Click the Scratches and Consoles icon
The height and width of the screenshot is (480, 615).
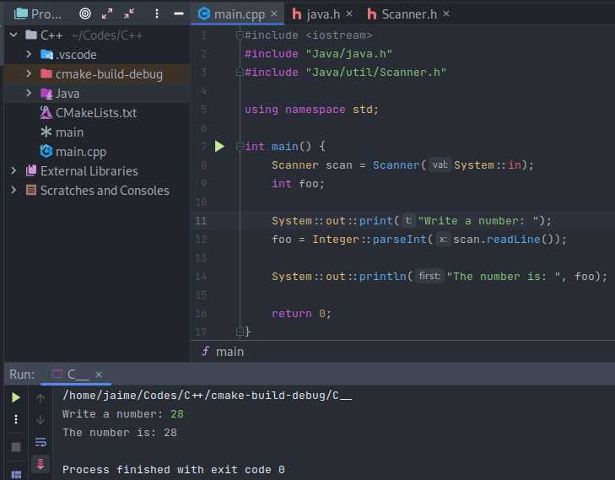point(31,190)
